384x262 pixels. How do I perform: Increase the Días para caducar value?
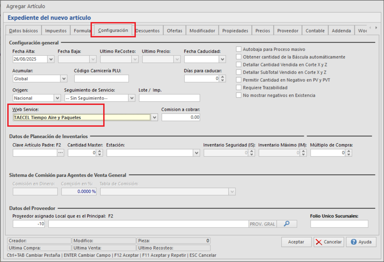(x=223, y=77)
